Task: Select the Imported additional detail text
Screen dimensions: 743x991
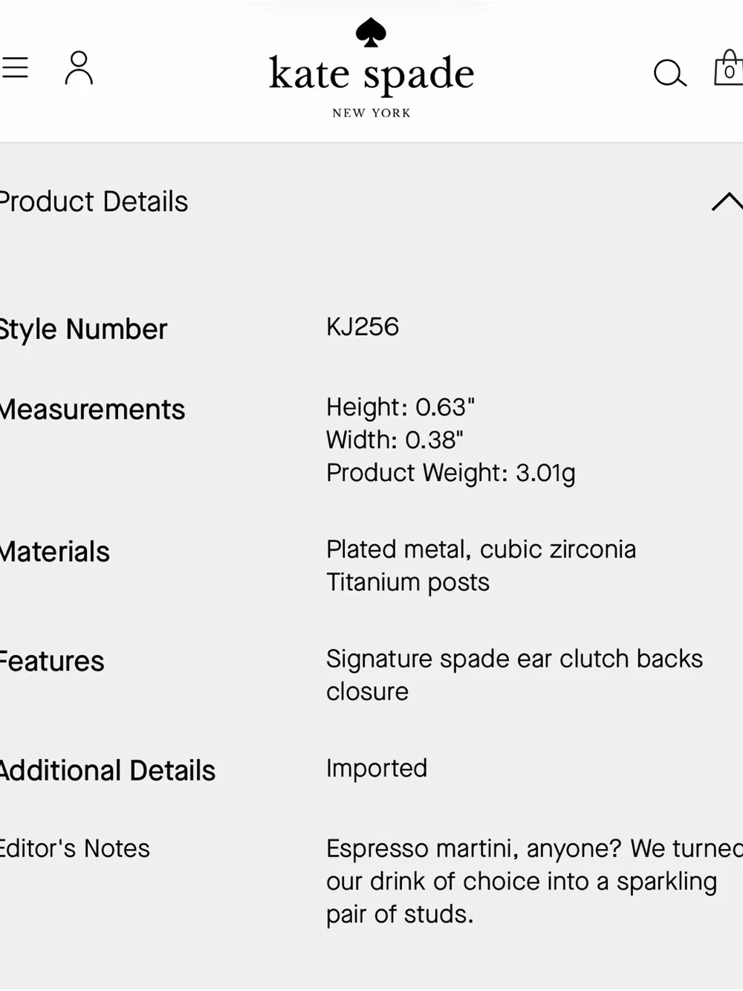Action: coord(377,769)
